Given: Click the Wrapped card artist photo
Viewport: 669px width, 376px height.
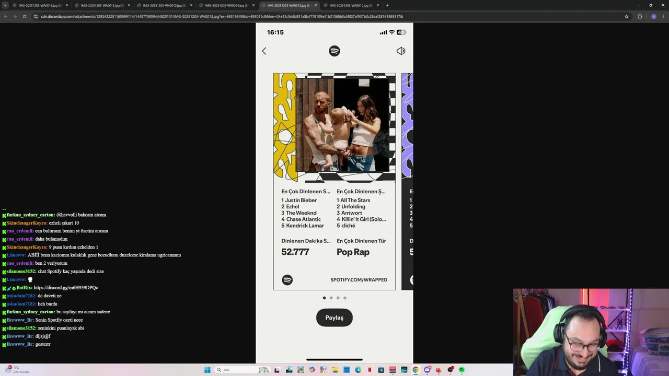Looking at the screenshot, I should (342, 124).
